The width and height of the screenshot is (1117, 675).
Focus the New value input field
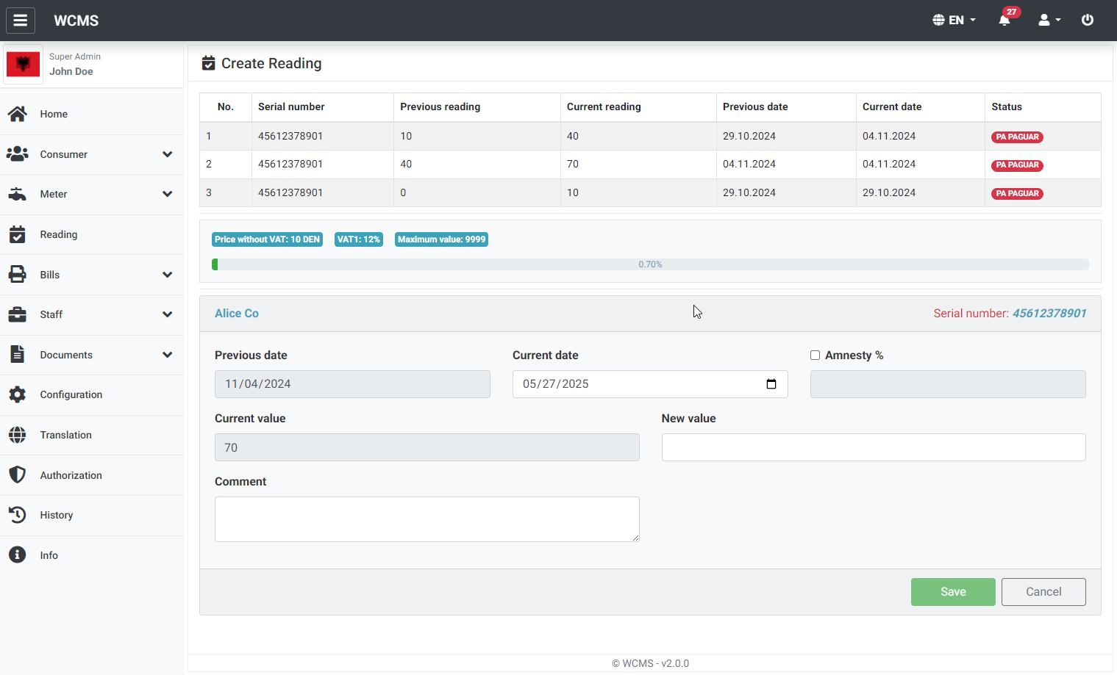pos(874,447)
